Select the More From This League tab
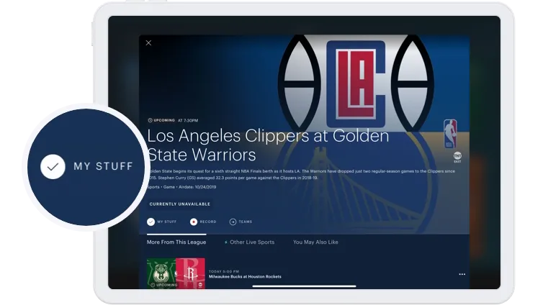Screen dimensions: 543x305 pyautogui.click(x=176, y=242)
